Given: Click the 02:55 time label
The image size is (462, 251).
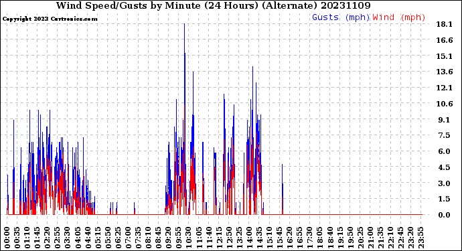Looking at the screenshot, I should pyautogui.click(x=58, y=238).
